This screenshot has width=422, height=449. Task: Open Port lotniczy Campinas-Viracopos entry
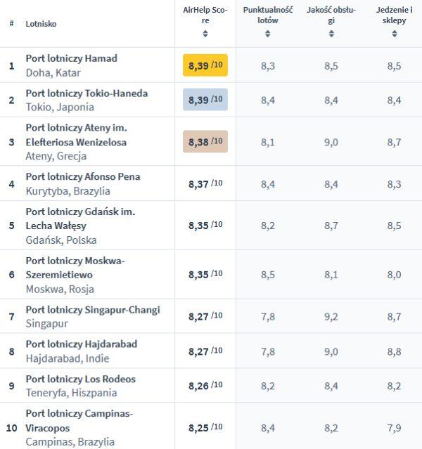79,420
